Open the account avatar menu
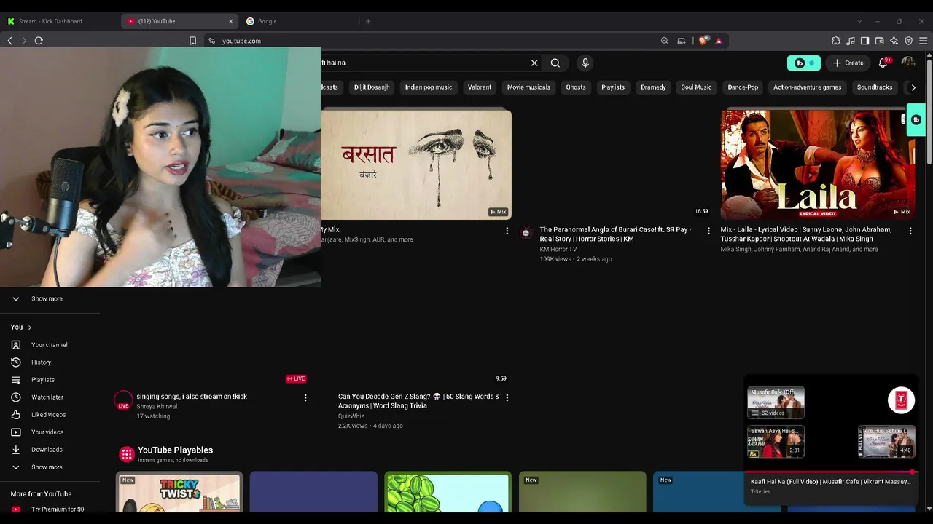Image resolution: width=933 pixels, height=524 pixels. pos(907,63)
